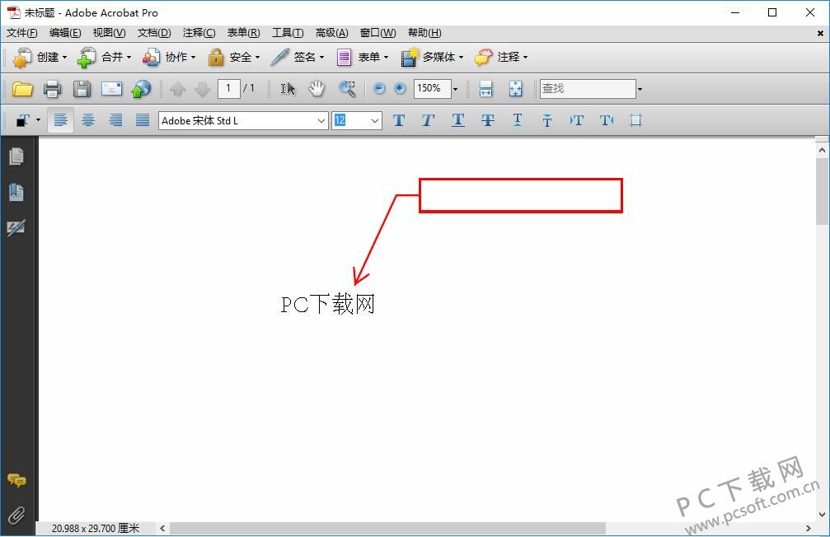Click the Email envelope icon

click(112, 88)
